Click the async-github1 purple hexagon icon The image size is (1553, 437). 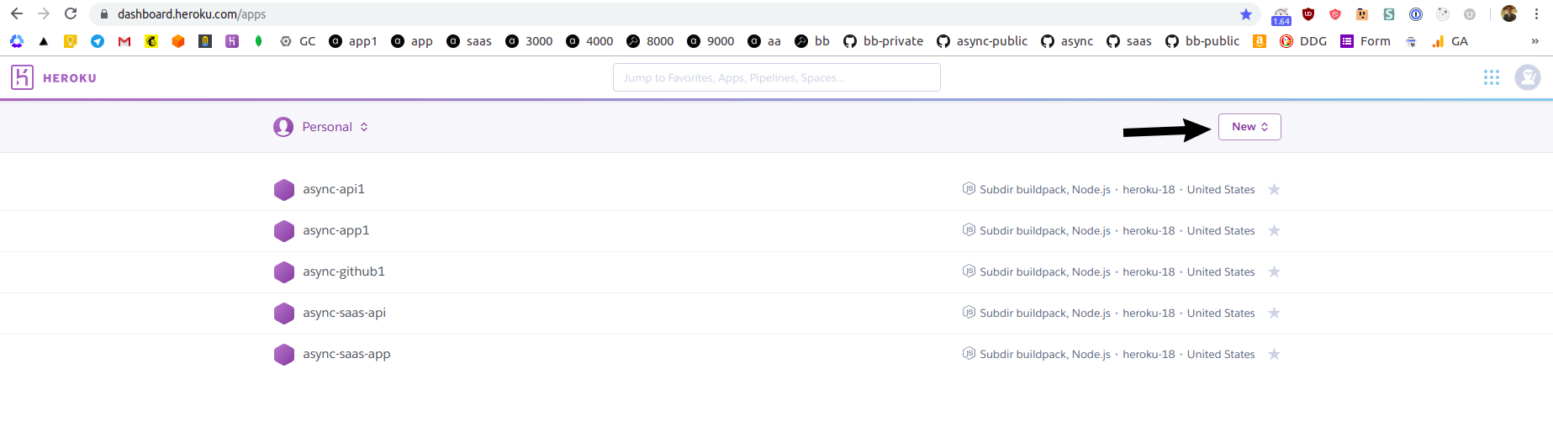click(x=284, y=271)
